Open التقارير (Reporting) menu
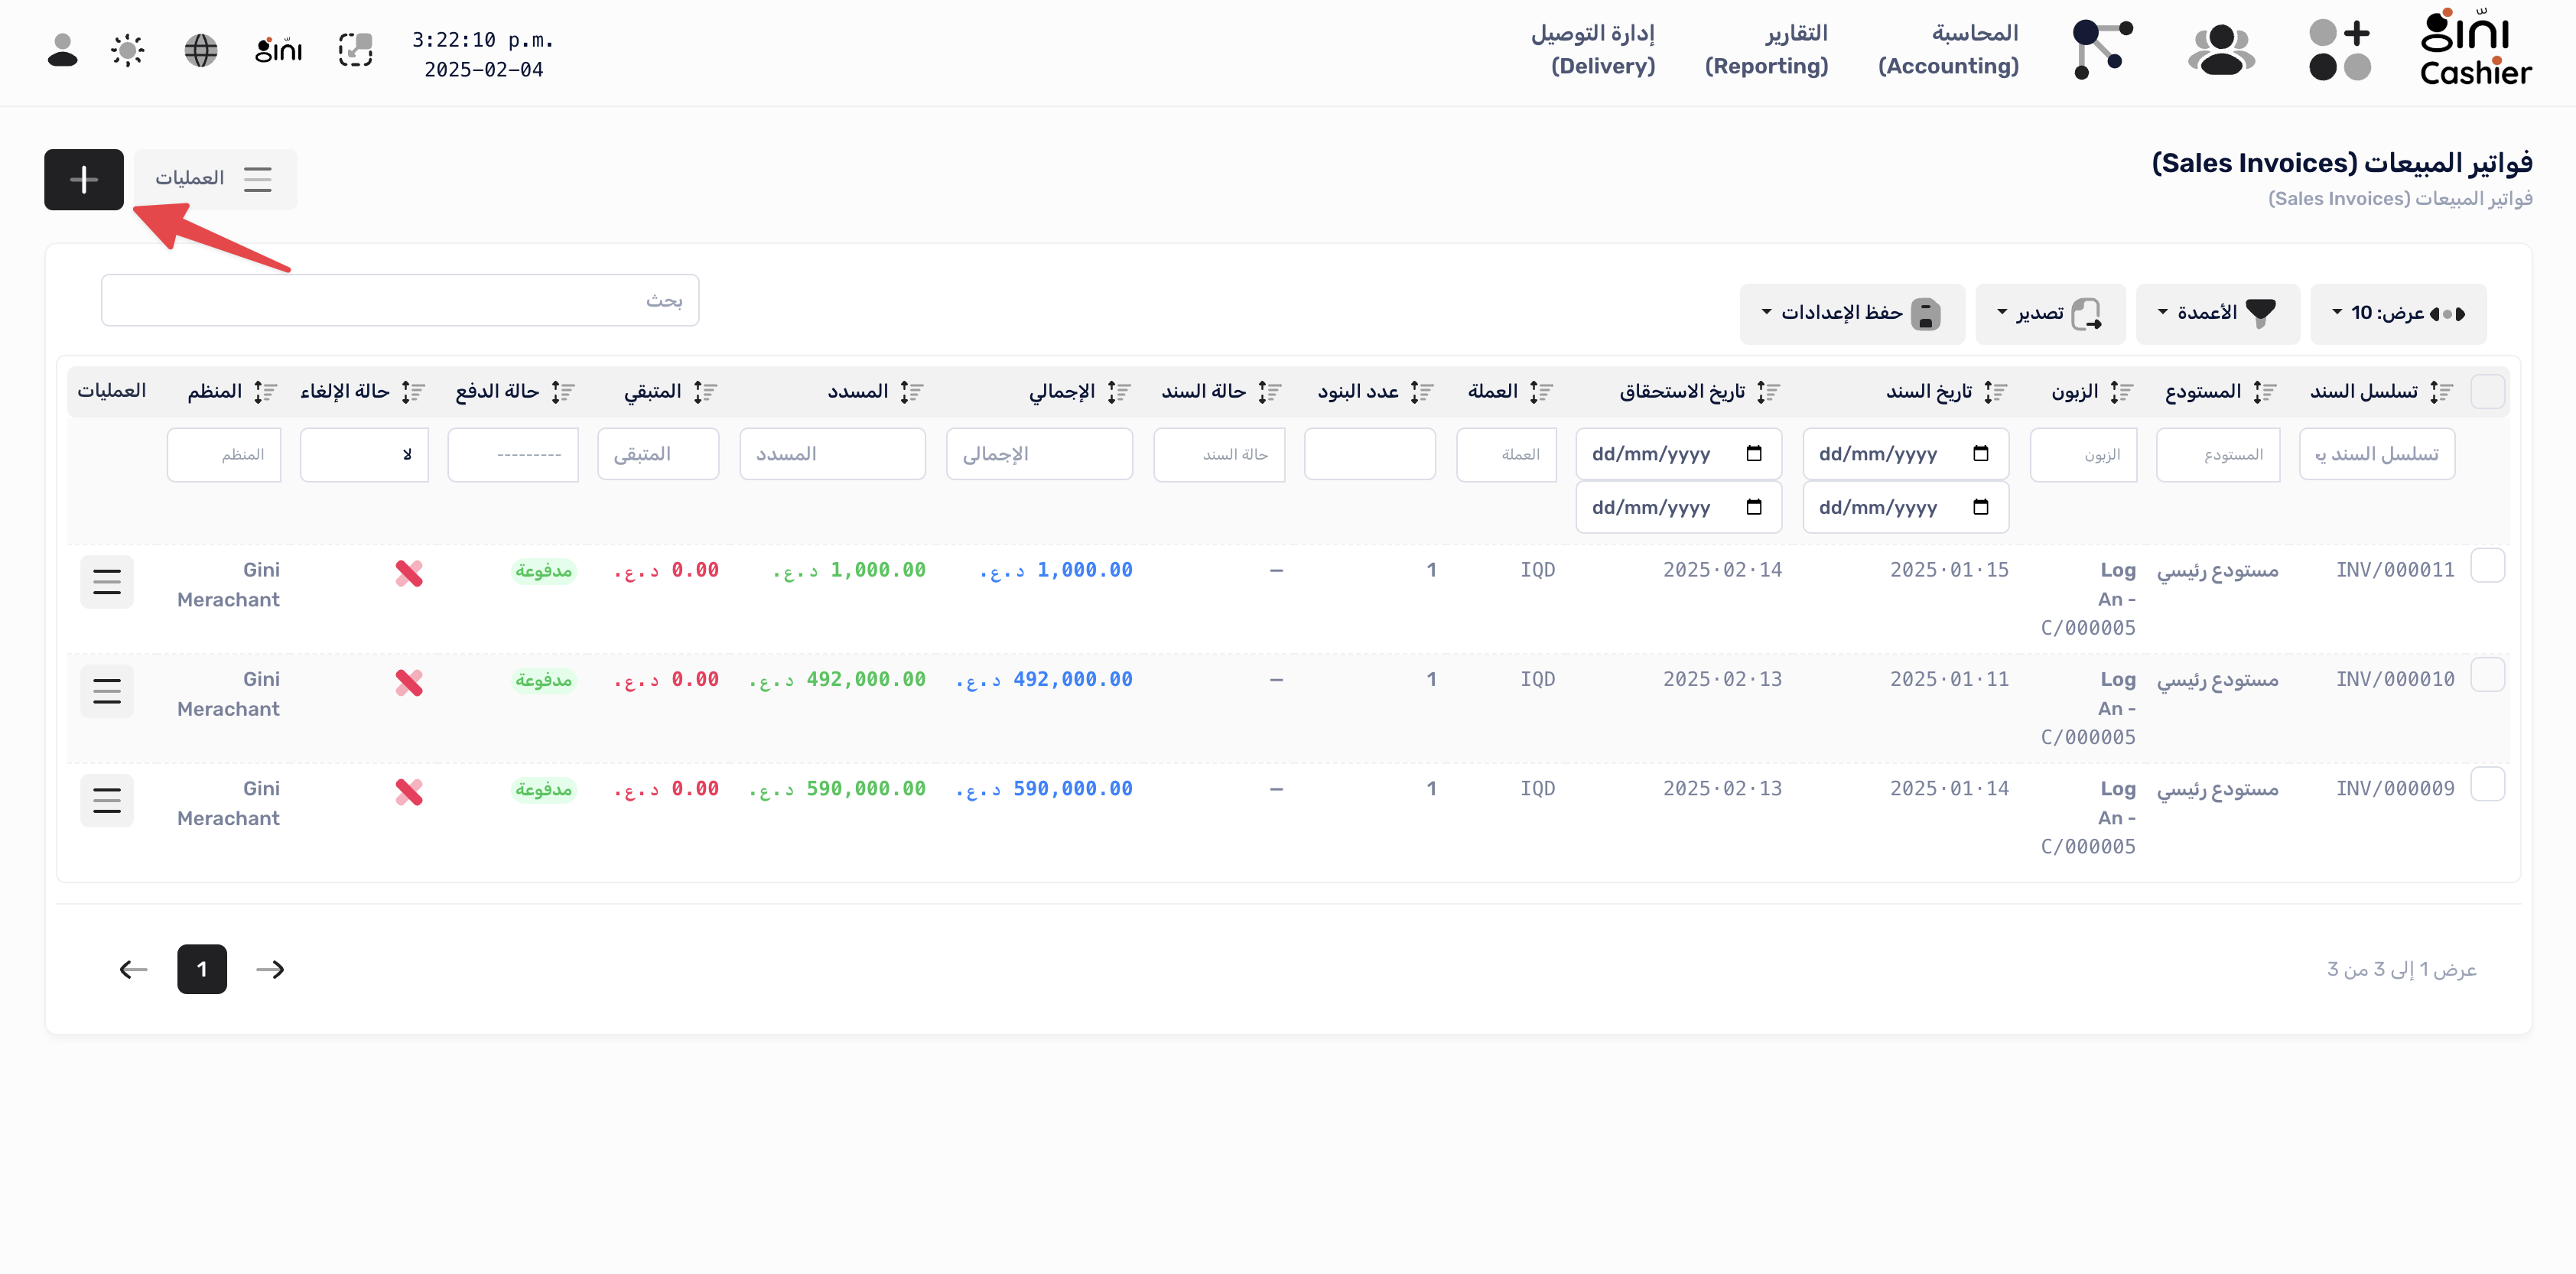The width and height of the screenshot is (2576, 1274). coord(1767,50)
